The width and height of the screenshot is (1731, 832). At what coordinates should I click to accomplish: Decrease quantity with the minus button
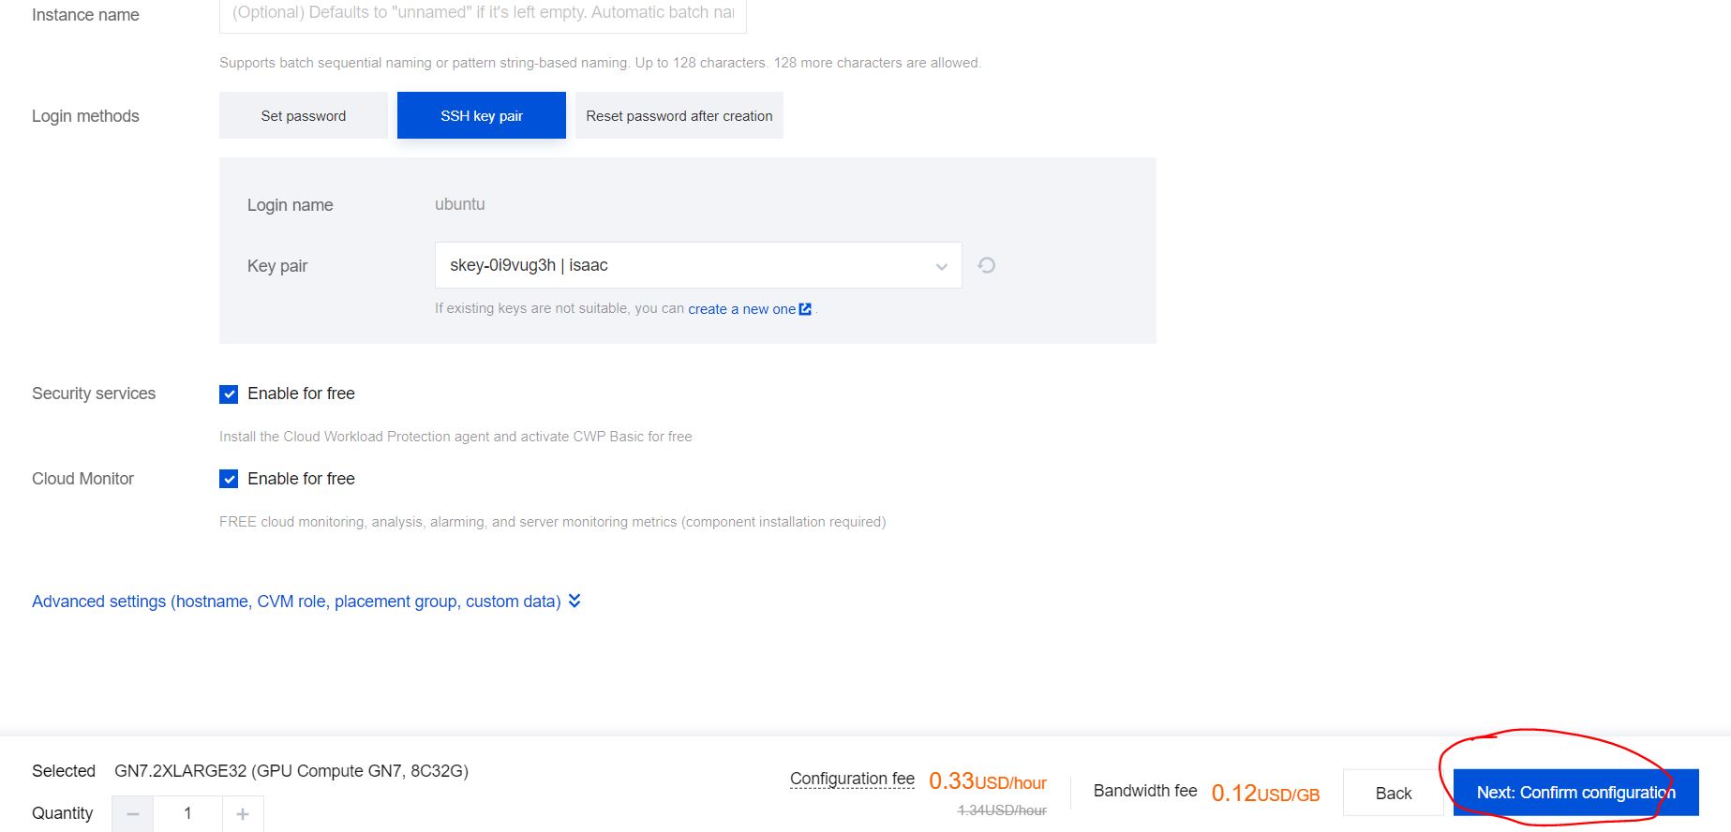[x=133, y=813]
